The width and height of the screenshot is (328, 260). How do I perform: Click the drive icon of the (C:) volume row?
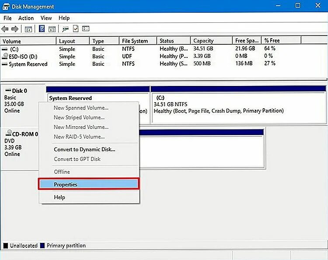tap(4, 49)
